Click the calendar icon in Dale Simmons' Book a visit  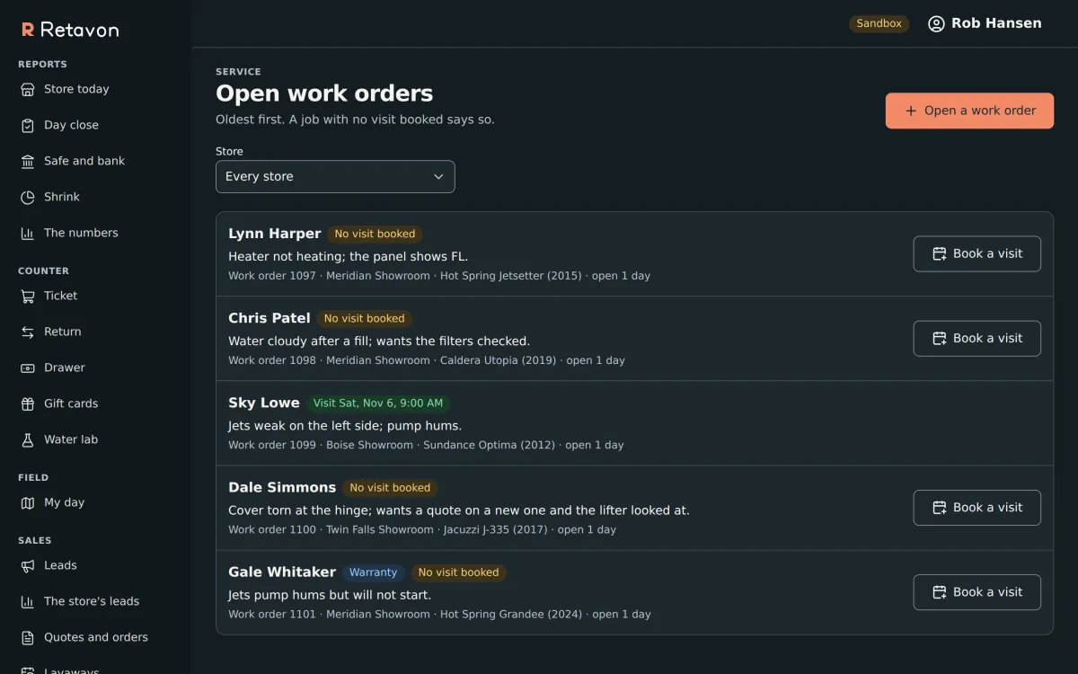coord(940,507)
